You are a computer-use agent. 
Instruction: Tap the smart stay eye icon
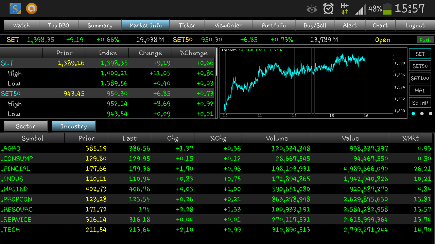[x=312, y=9]
